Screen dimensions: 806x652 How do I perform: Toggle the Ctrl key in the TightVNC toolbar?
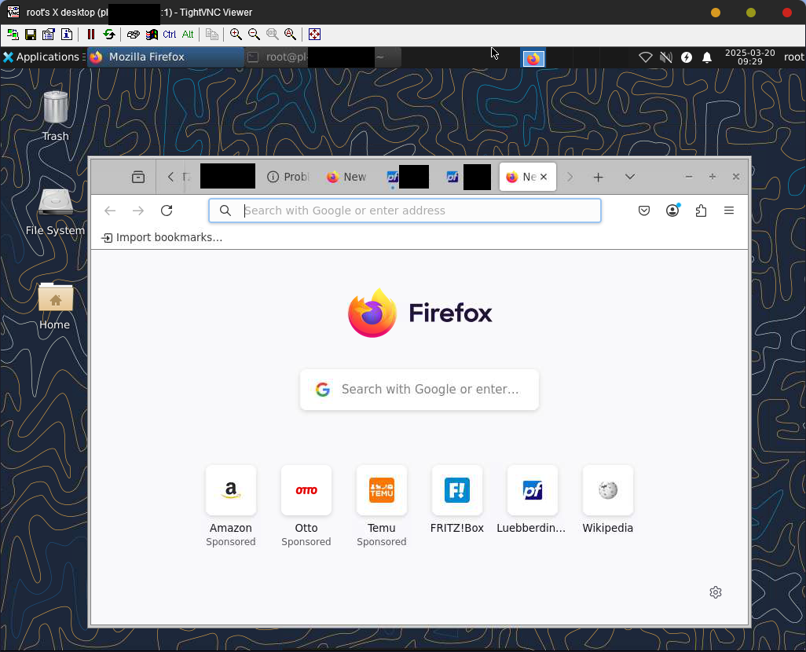[170, 35]
